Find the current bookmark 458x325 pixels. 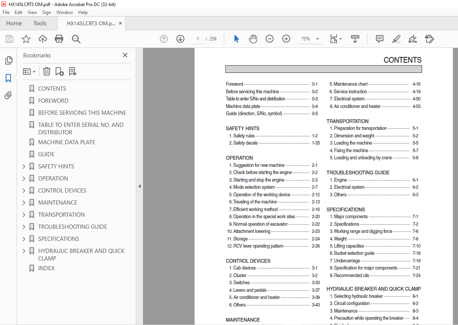(x=73, y=71)
